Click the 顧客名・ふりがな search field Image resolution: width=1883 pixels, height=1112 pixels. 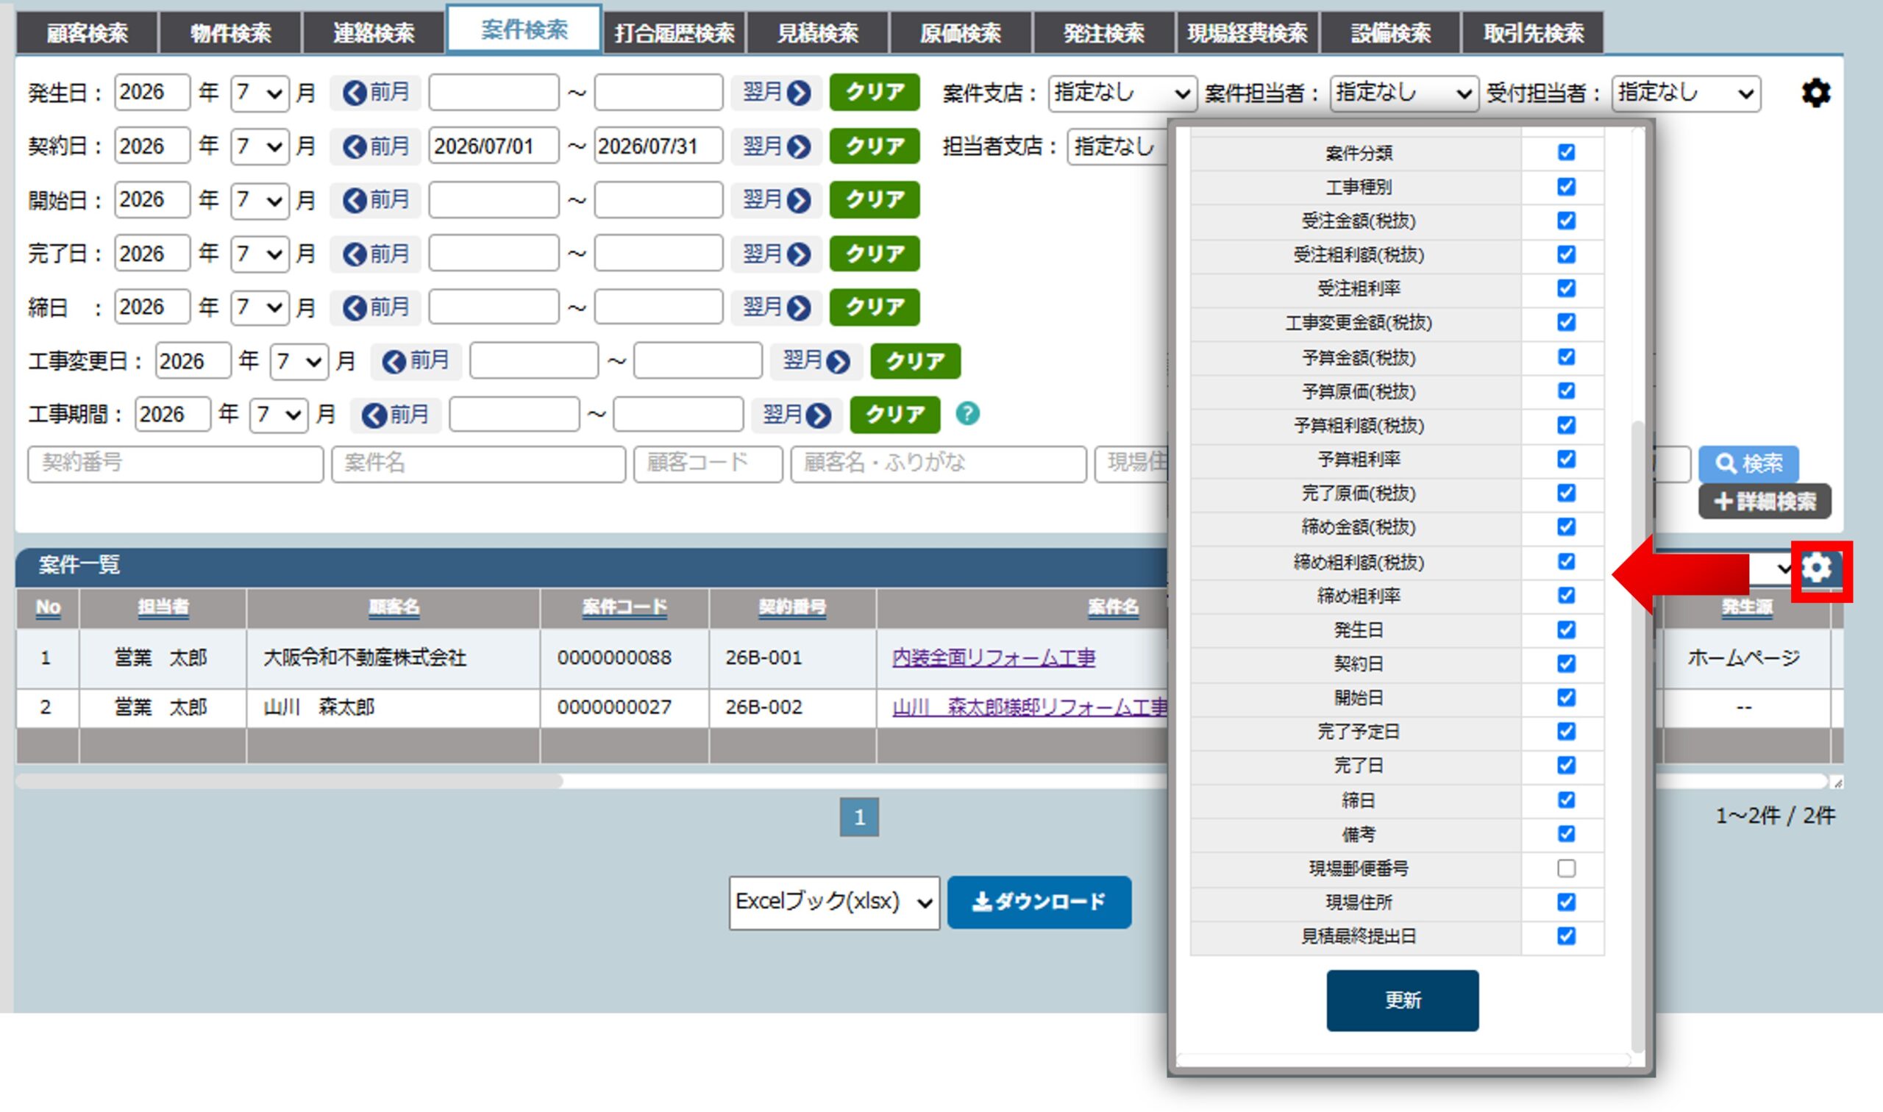pyautogui.click(x=938, y=464)
